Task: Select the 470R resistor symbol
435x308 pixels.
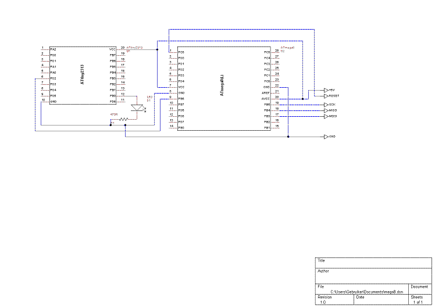Action: [x=123, y=119]
